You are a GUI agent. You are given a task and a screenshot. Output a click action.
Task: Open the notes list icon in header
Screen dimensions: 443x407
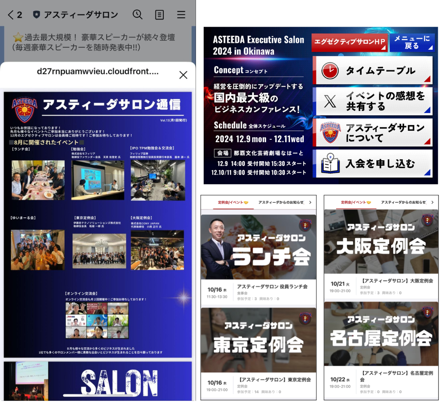click(160, 15)
